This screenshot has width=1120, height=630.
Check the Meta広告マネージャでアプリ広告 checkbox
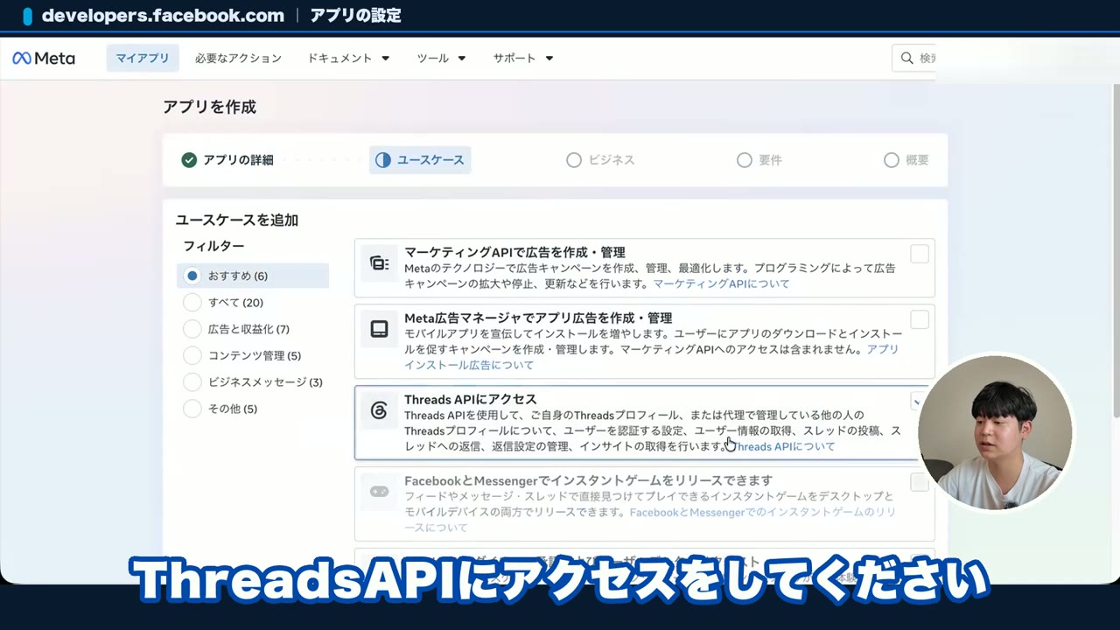[920, 319]
